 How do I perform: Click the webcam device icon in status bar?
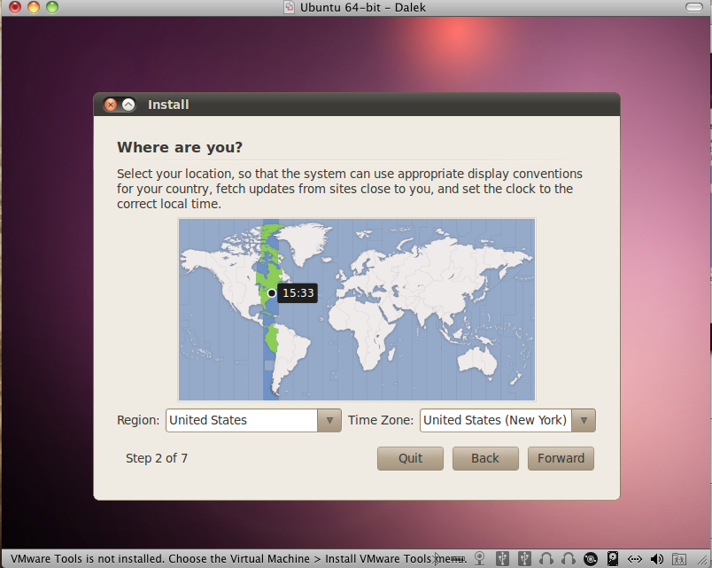(479, 558)
